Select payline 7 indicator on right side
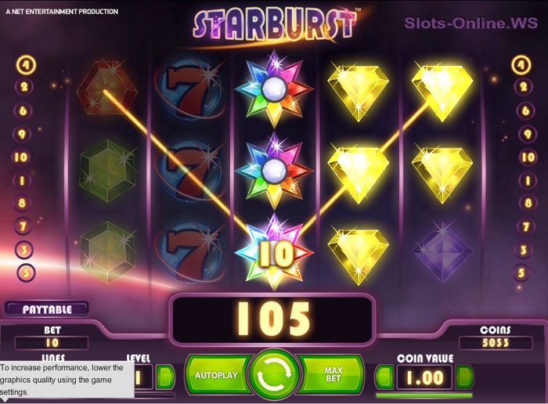Image resolution: width=548 pixels, height=404 pixels. (x=526, y=226)
